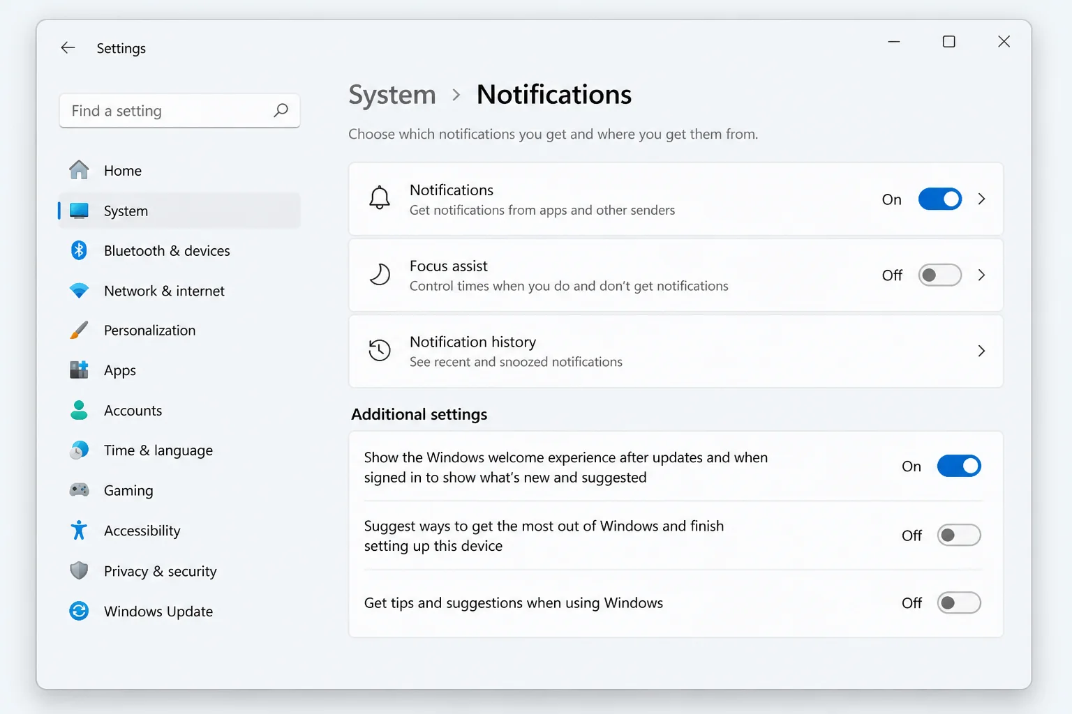Enable the Get tips and suggestions toggle

point(959,602)
